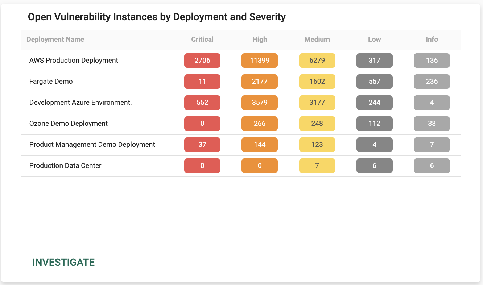Select Fargate Demo high count 2177
Image resolution: width=483 pixels, height=285 pixels.
(260, 82)
